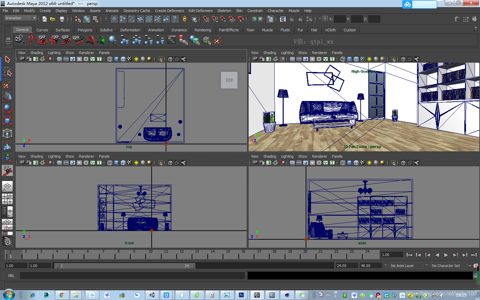Enable Snap to curves magnet

coord(214,19)
